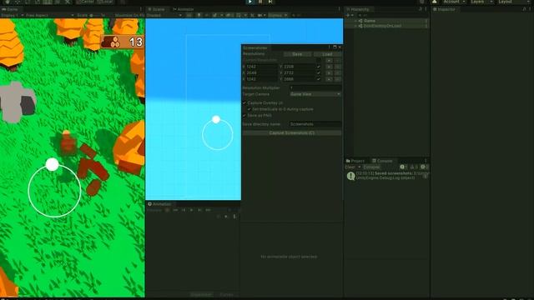Open the cloud services icon beside Account

point(435,2)
